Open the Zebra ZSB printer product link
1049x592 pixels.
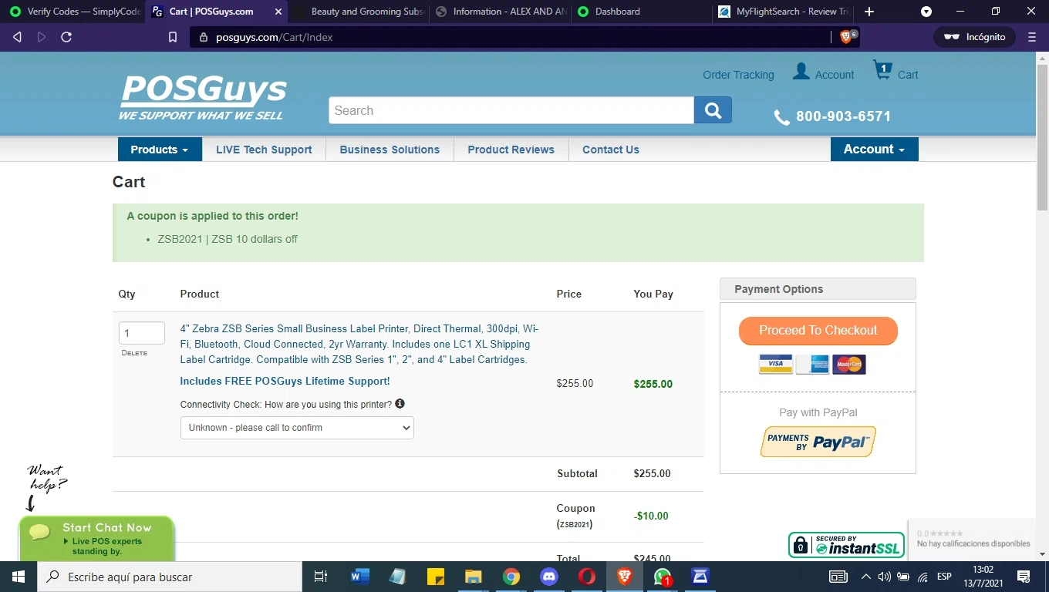tap(359, 344)
